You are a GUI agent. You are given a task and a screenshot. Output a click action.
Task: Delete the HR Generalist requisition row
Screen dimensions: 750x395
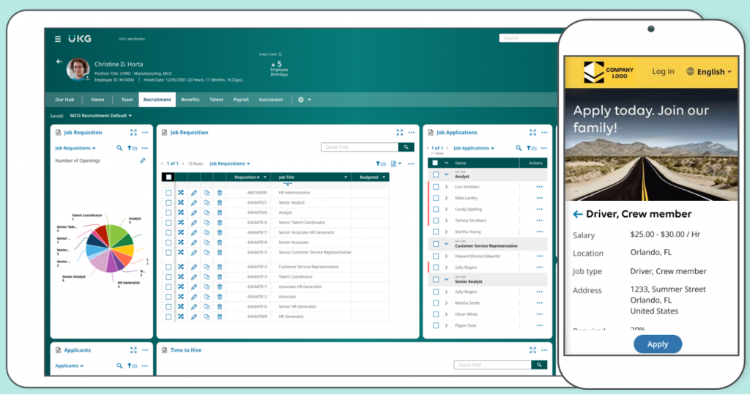tap(220, 317)
